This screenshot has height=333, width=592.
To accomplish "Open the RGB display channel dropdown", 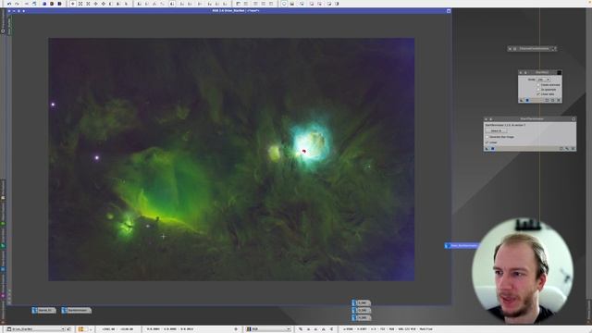I will pyautogui.click(x=268, y=329).
